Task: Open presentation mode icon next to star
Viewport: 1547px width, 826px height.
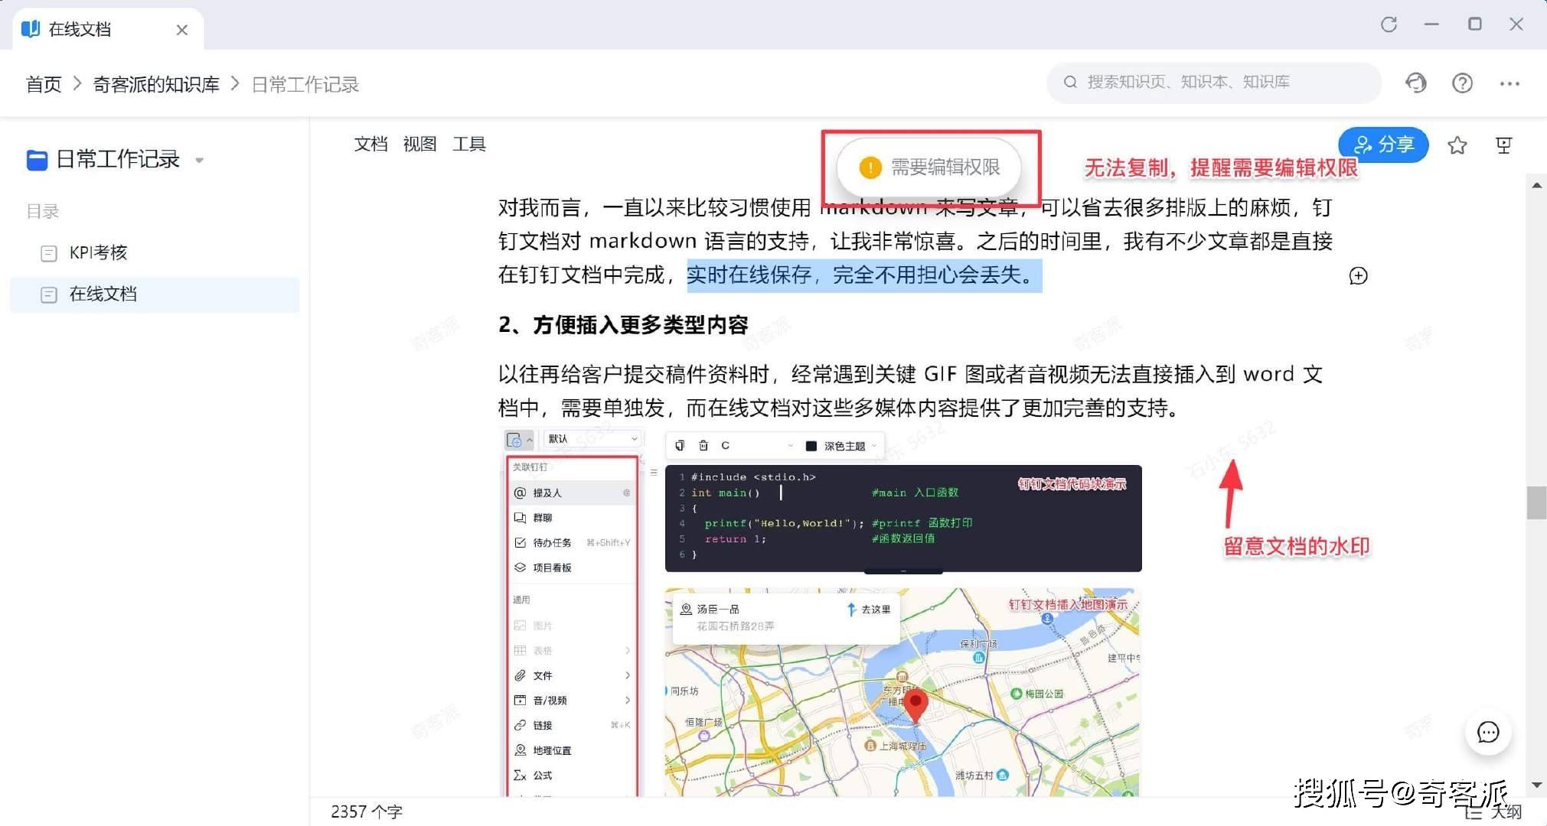Action: point(1503,145)
